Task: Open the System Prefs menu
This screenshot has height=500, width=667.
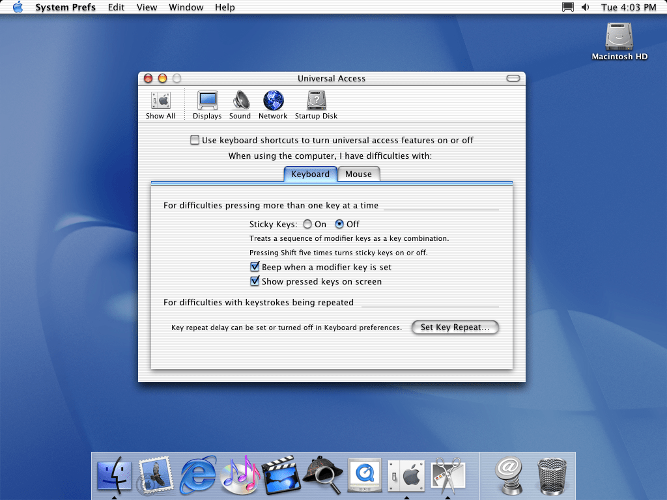Action: tap(65, 7)
